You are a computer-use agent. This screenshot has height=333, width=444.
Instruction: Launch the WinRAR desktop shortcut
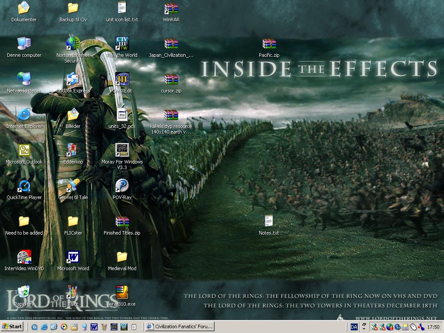pyautogui.click(x=171, y=9)
